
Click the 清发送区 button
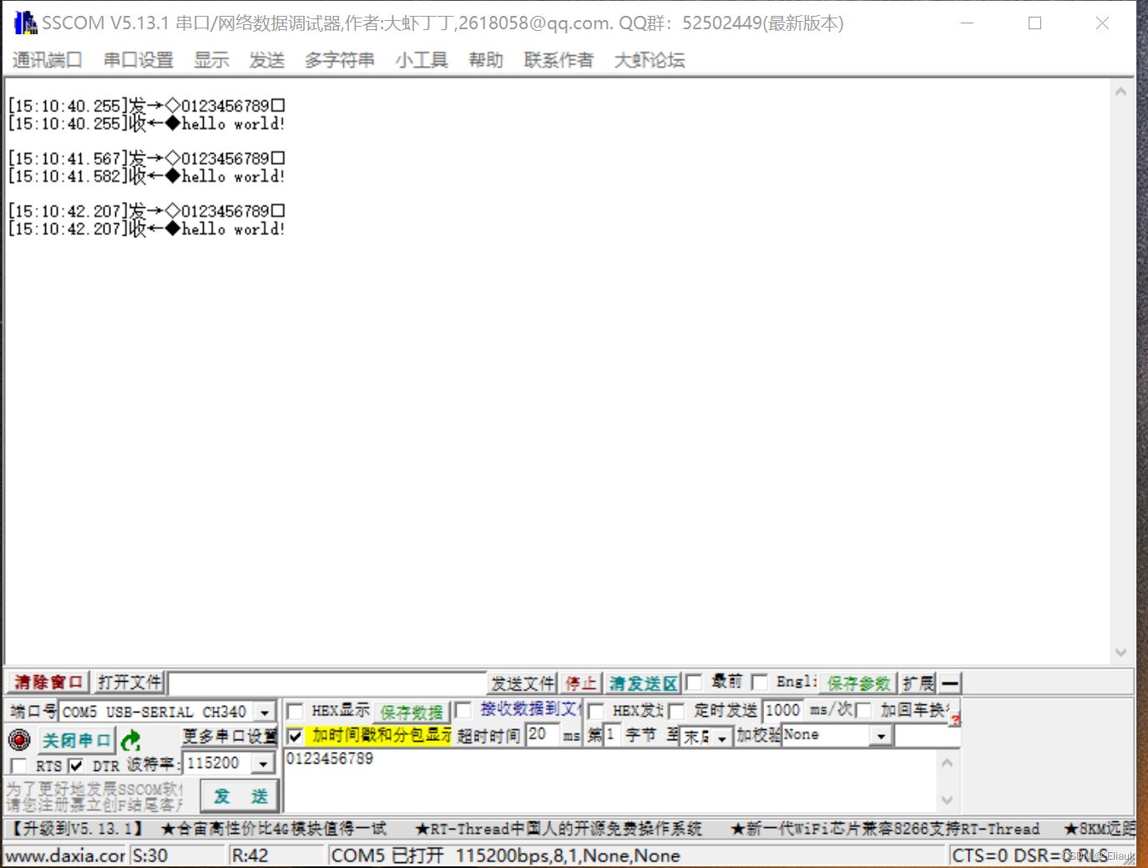[x=642, y=683]
